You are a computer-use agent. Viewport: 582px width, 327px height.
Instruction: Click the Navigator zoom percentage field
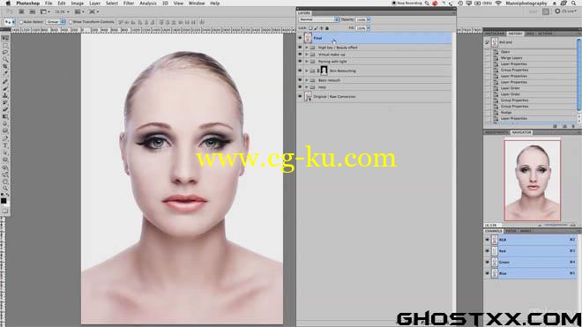[492, 225]
